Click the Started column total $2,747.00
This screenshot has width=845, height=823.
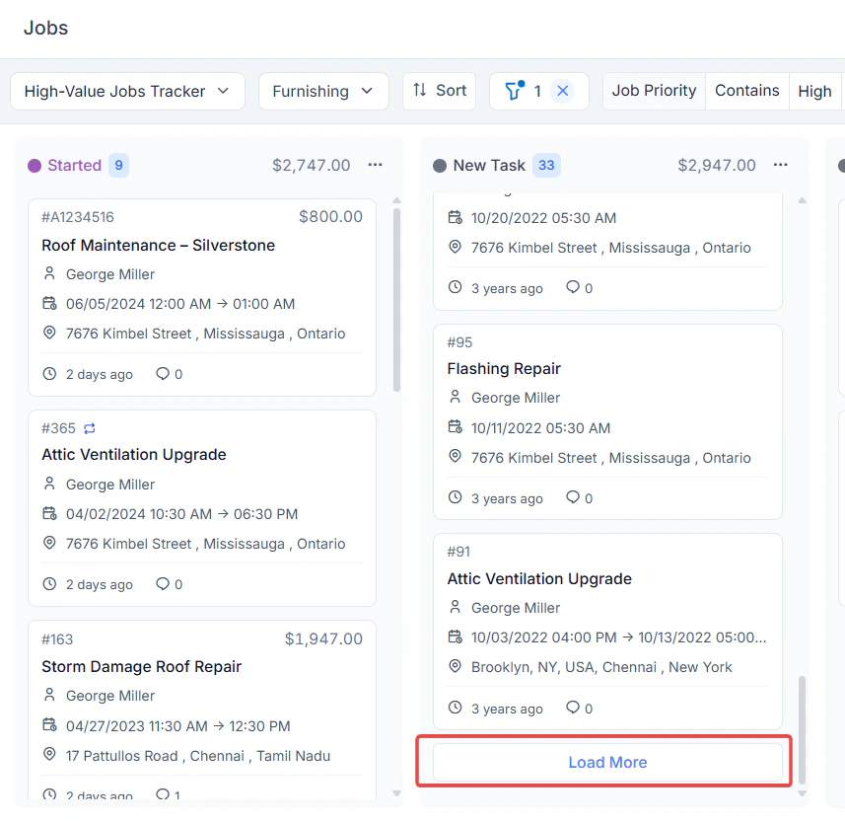pyautogui.click(x=311, y=165)
